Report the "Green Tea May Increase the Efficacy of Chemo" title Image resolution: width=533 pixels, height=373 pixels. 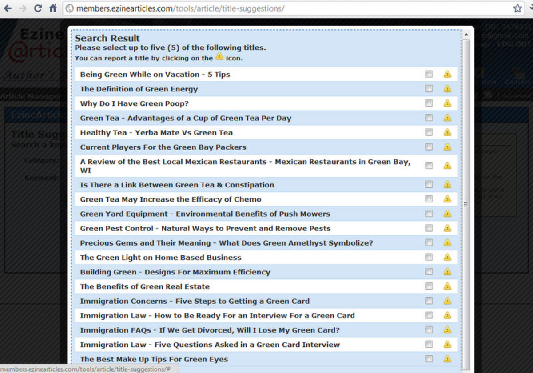pyautogui.click(x=448, y=199)
